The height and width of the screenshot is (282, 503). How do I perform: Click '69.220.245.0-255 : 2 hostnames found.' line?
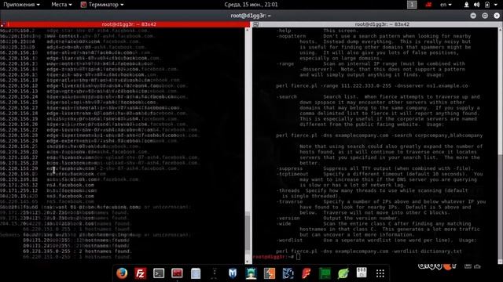click(x=77, y=251)
